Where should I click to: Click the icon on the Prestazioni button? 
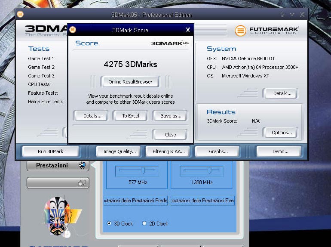pos(82,165)
